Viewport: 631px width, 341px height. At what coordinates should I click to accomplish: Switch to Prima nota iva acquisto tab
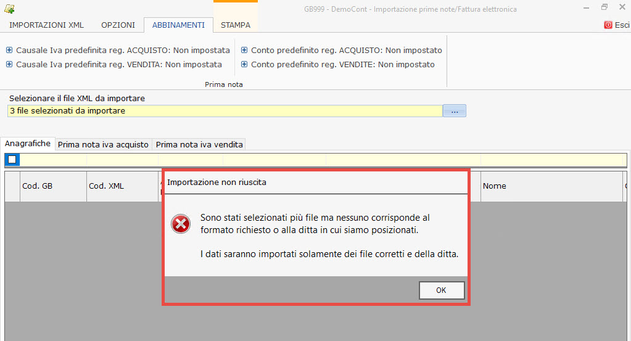click(103, 145)
